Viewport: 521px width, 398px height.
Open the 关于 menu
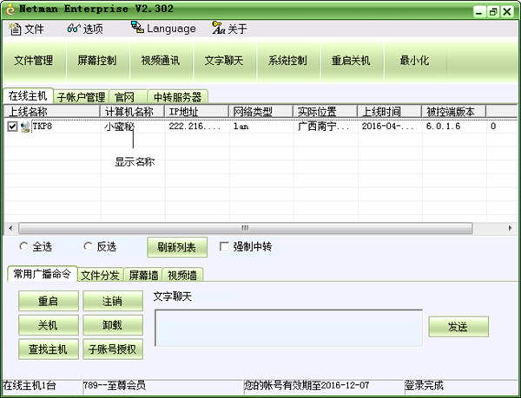tap(230, 29)
